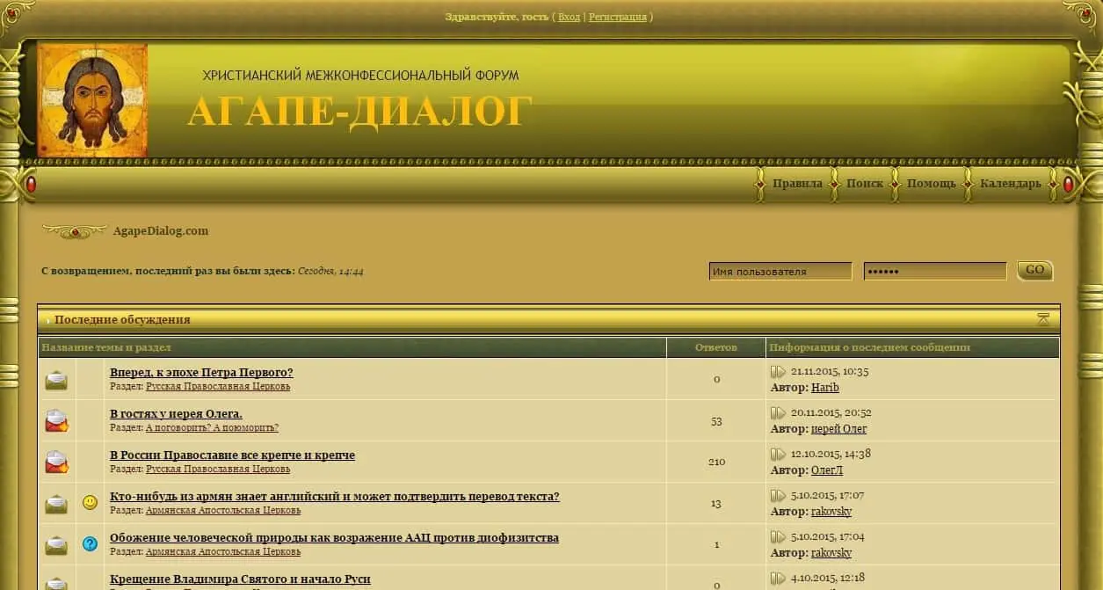Focus the "Имя пользователя" username field
Image resolution: width=1103 pixels, height=590 pixels.
[x=780, y=272]
